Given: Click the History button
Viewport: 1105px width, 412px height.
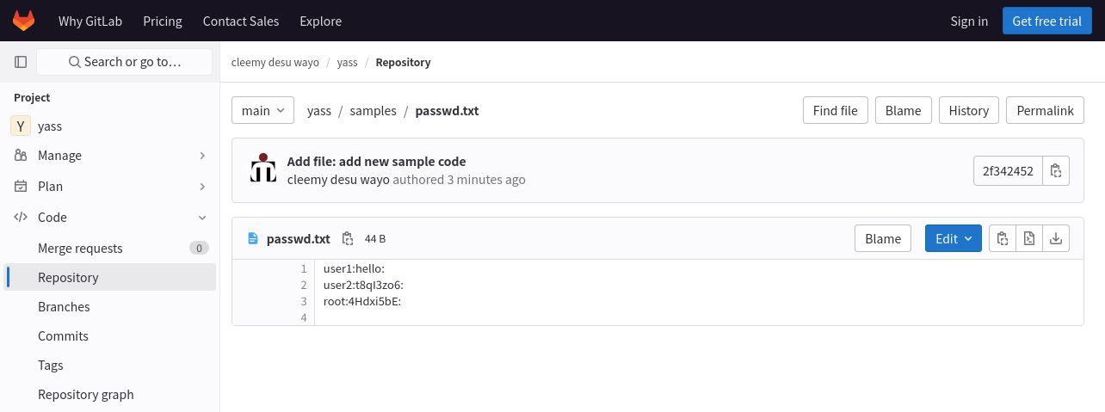Looking at the screenshot, I should pyautogui.click(x=969, y=110).
